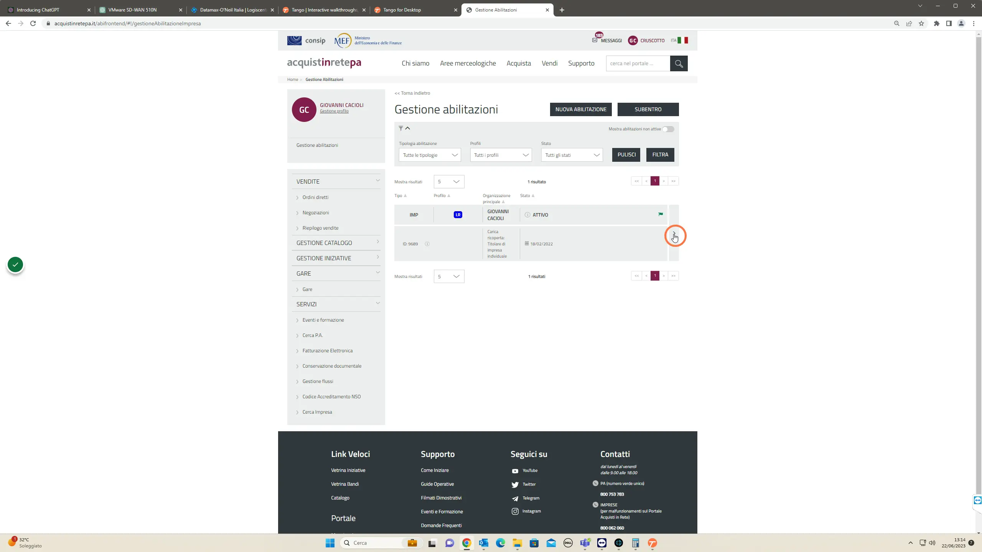
Task: Sort the table by Tipo column
Action: pyautogui.click(x=400, y=196)
